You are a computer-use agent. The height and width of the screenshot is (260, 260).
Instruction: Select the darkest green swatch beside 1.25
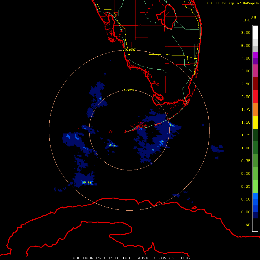[255, 135]
